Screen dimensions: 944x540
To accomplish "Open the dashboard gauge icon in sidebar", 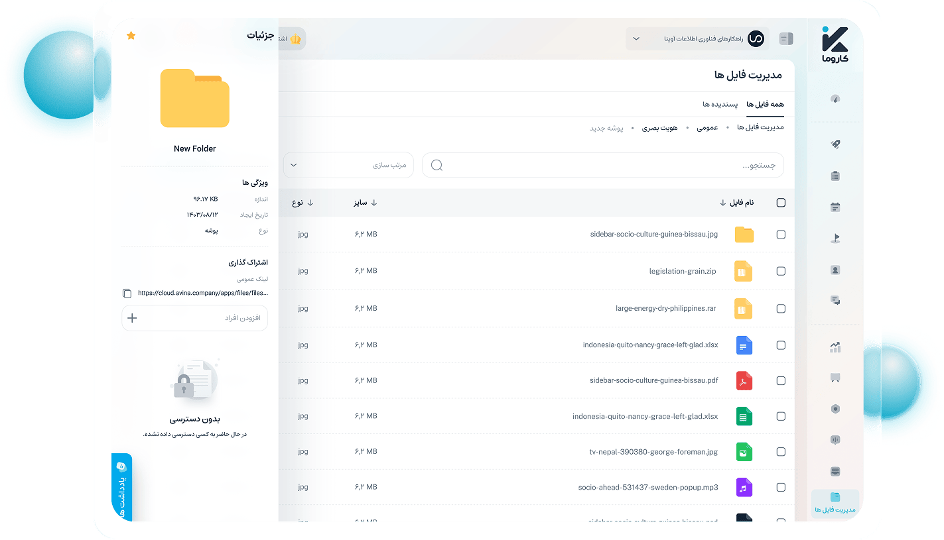I will point(835,99).
